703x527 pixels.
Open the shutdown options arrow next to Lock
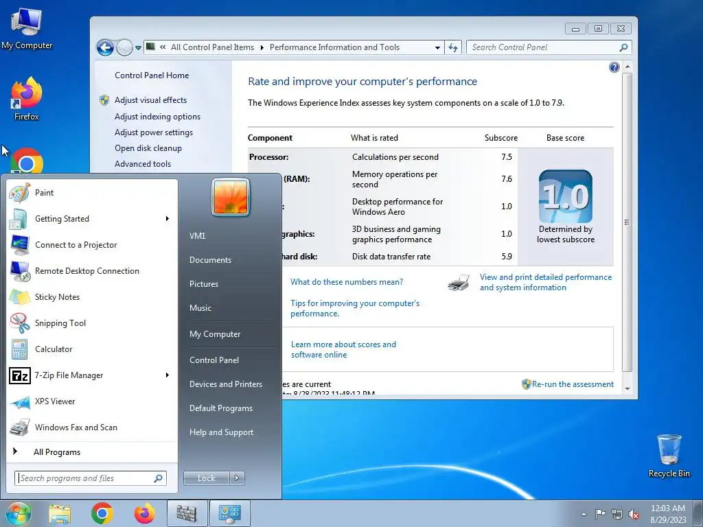[x=237, y=478]
